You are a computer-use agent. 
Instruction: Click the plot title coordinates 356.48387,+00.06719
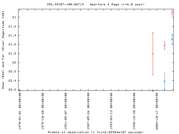(65, 4)
